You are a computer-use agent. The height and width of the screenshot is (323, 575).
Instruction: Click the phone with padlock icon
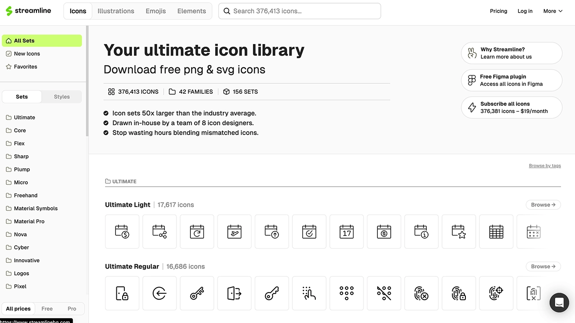pos(122,293)
